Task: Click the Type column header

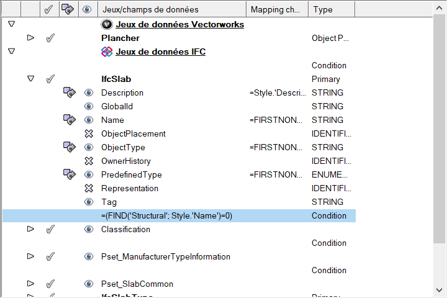Action: pyautogui.click(x=332, y=9)
